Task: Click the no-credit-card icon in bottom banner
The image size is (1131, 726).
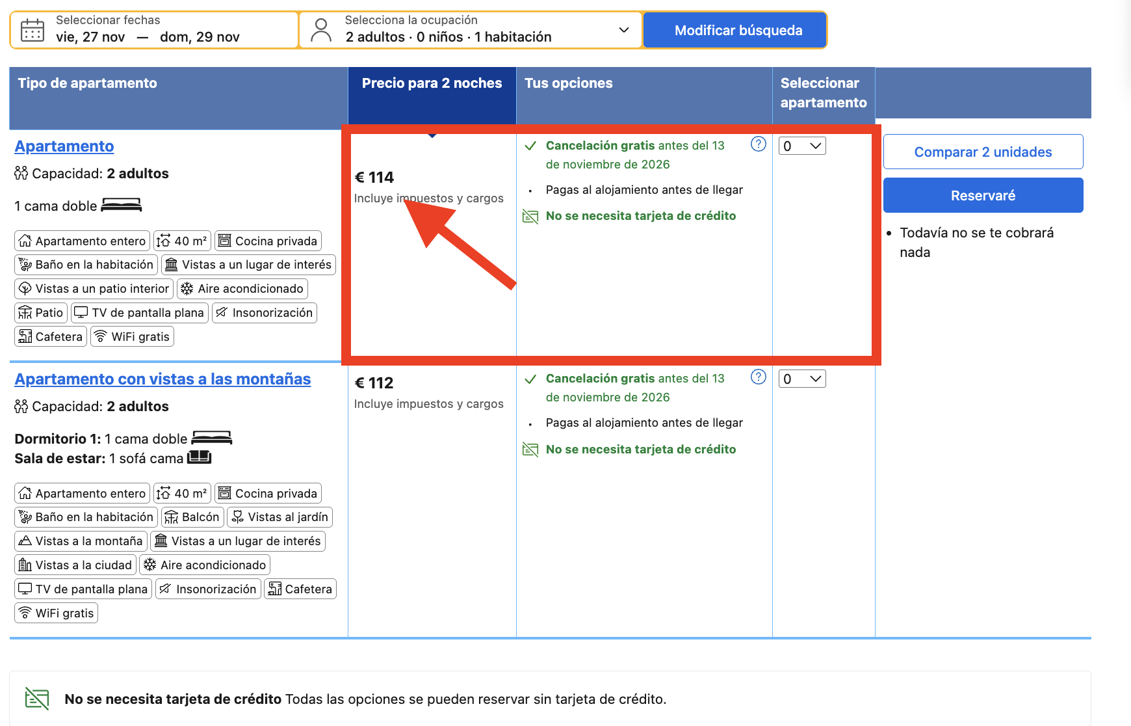Action: 37,699
